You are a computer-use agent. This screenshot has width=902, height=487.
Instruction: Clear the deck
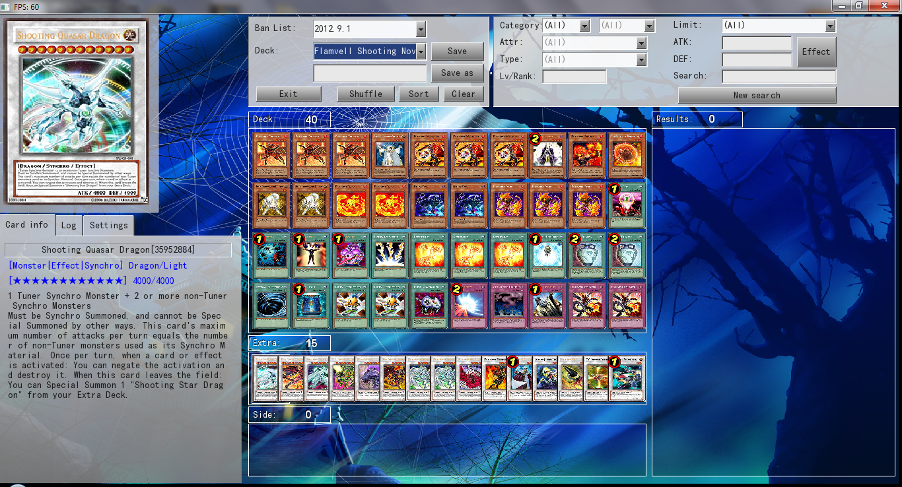tap(464, 94)
